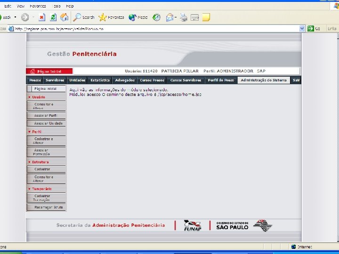Screen dimensions: 339x254
Task: Click the Edit page toolbar icon
Action: point(194,17)
